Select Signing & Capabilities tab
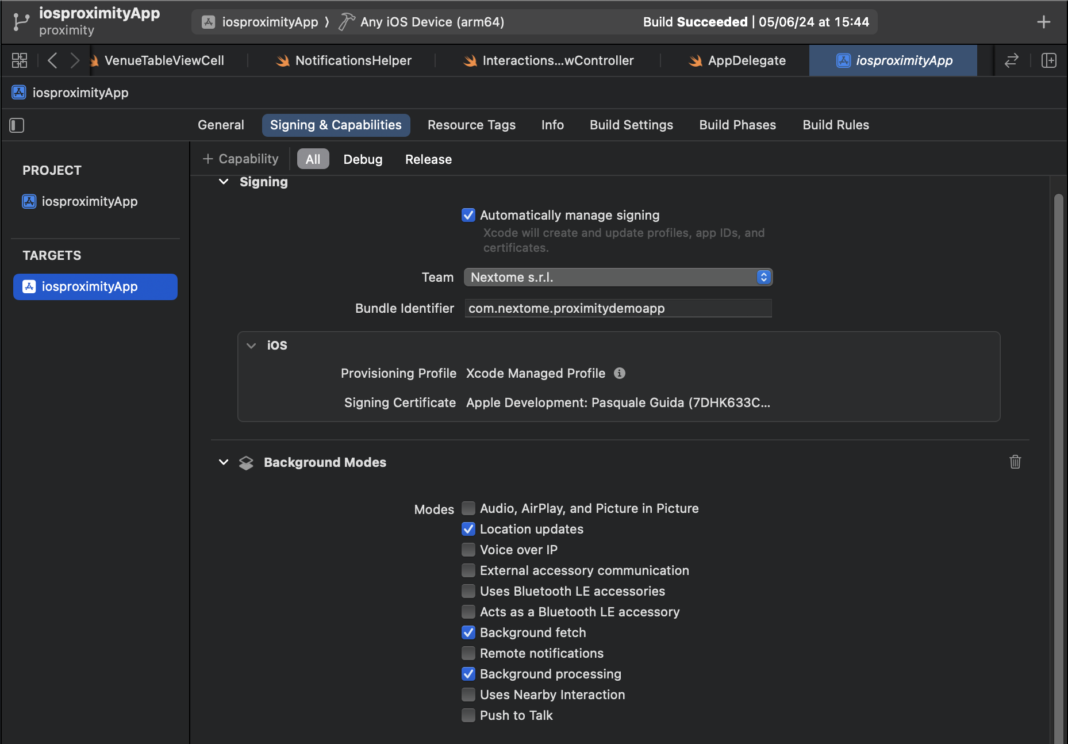The width and height of the screenshot is (1068, 744). point(336,125)
